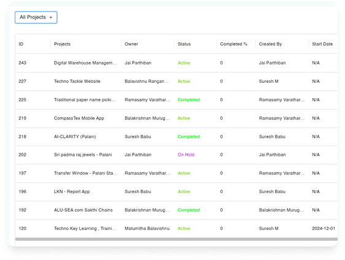Open Digital Warehouse Managem... project
This screenshot has width=345, height=260.
[x=85, y=63]
